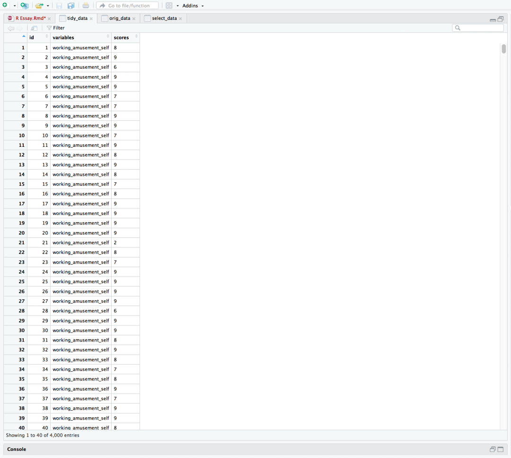
Task: Close the orig_data tab
Action: tap(134, 18)
